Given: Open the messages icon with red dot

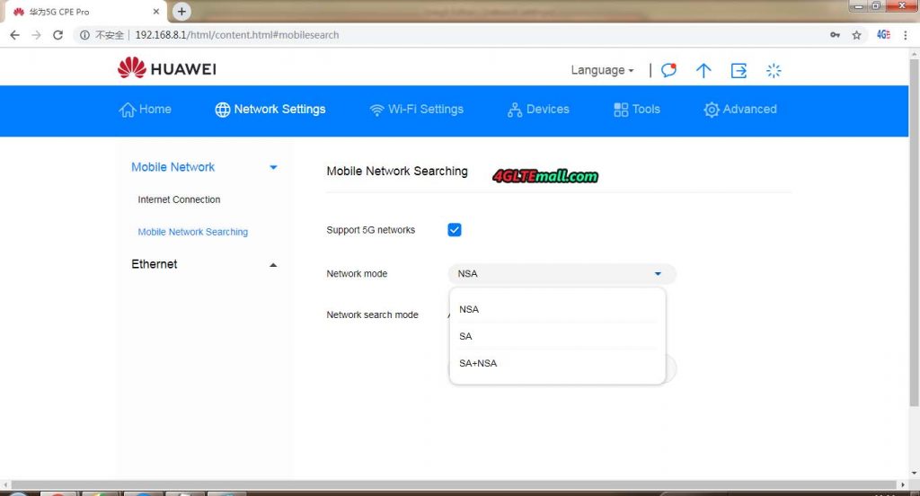Looking at the screenshot, I should (x=668, y=70).
